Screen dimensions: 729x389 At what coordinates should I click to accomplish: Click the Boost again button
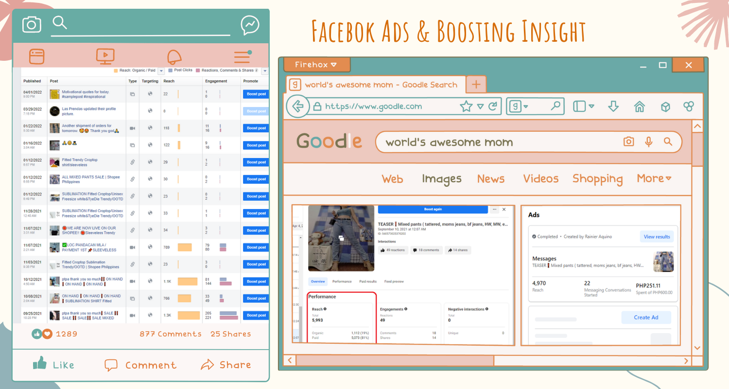click(433, 209)
